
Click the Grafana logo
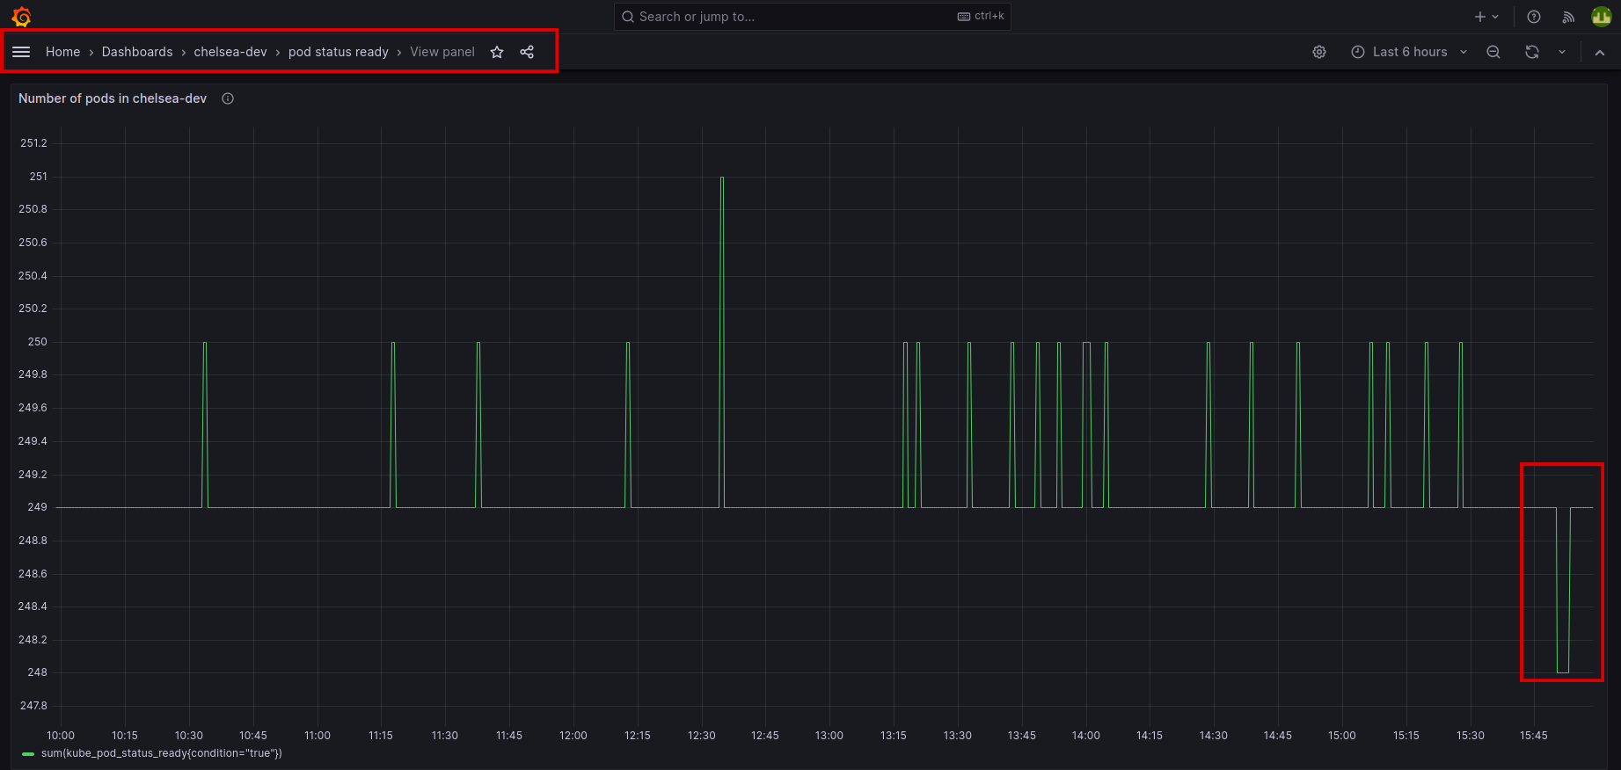coord(22,17)
